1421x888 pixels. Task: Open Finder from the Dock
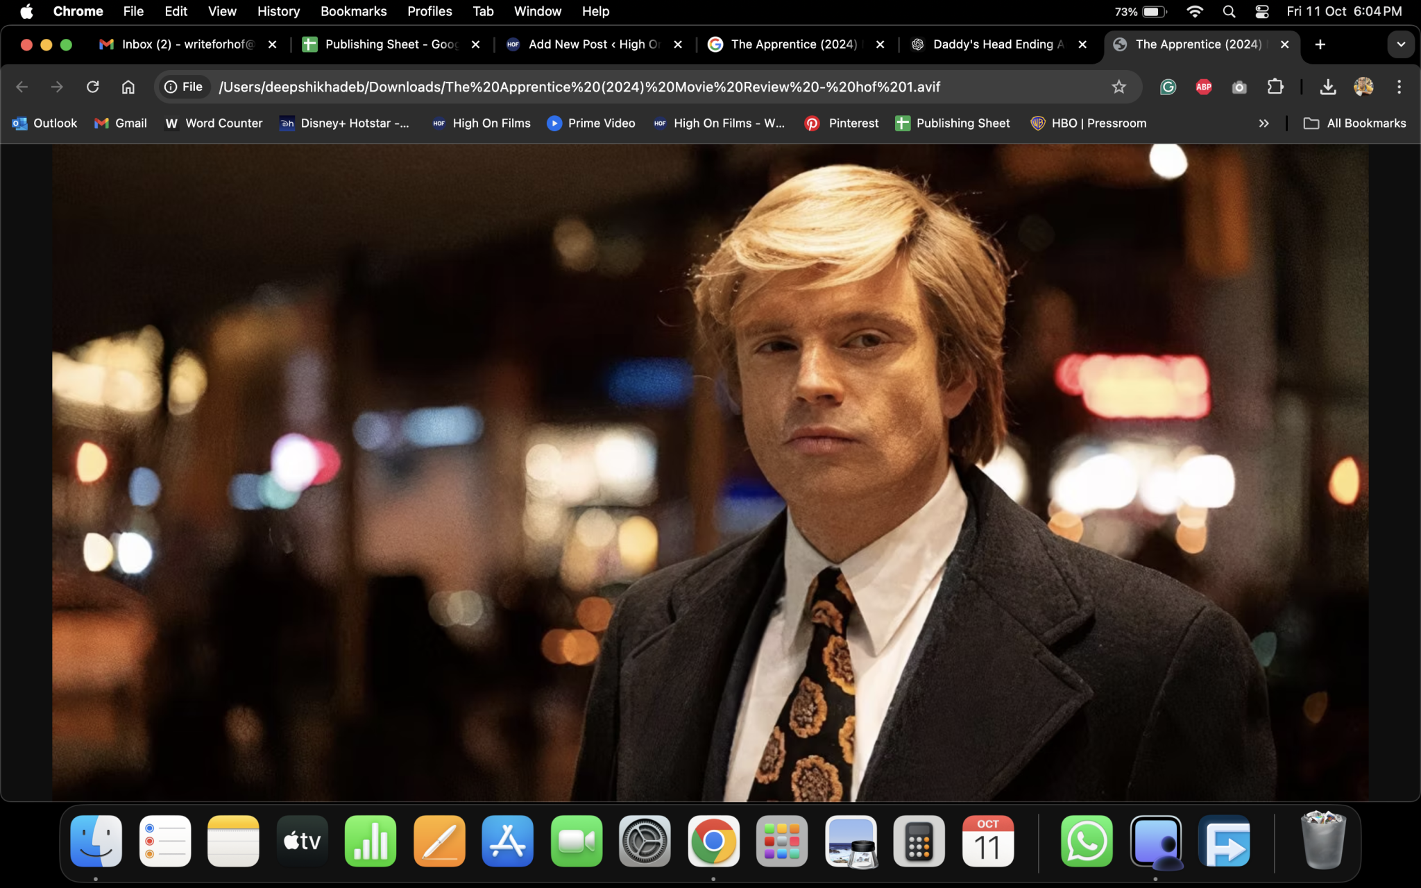click(96, 841)
